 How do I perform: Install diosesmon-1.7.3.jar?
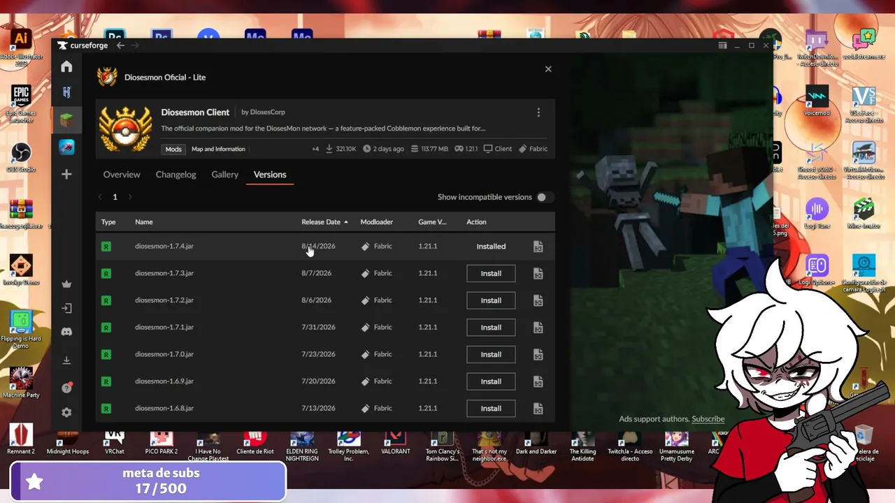(x=491, y=273)
